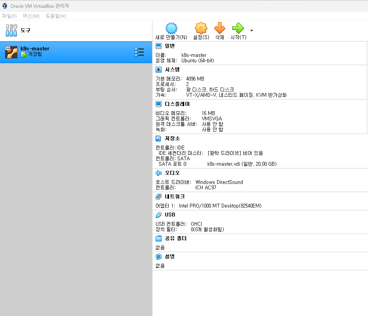Click the 저장됨 saved status text
368x316 pixels.
35,54
